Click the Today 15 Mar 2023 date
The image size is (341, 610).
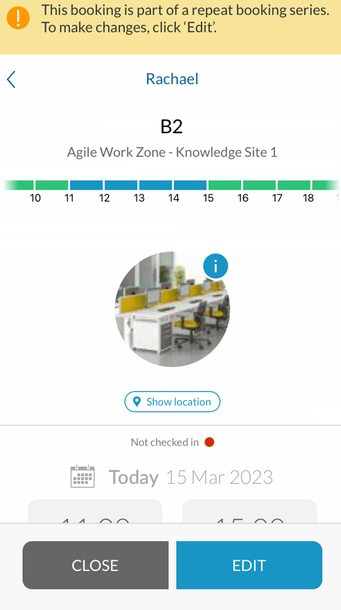(191, 477)
